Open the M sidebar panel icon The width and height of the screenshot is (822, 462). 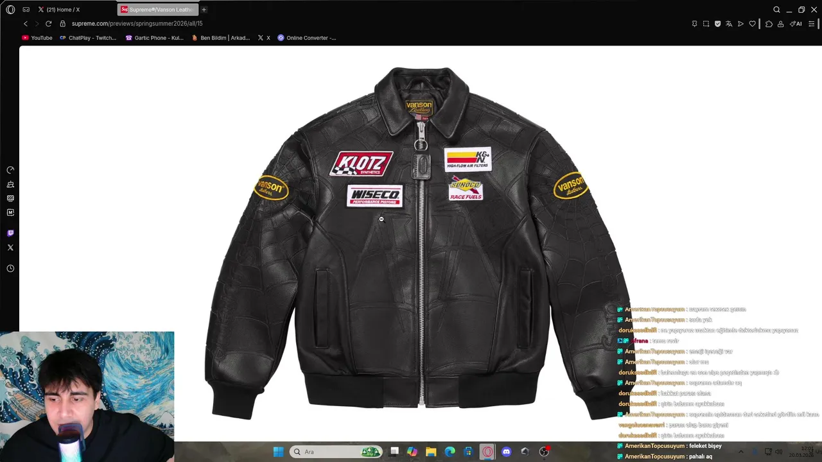[10, 212]
